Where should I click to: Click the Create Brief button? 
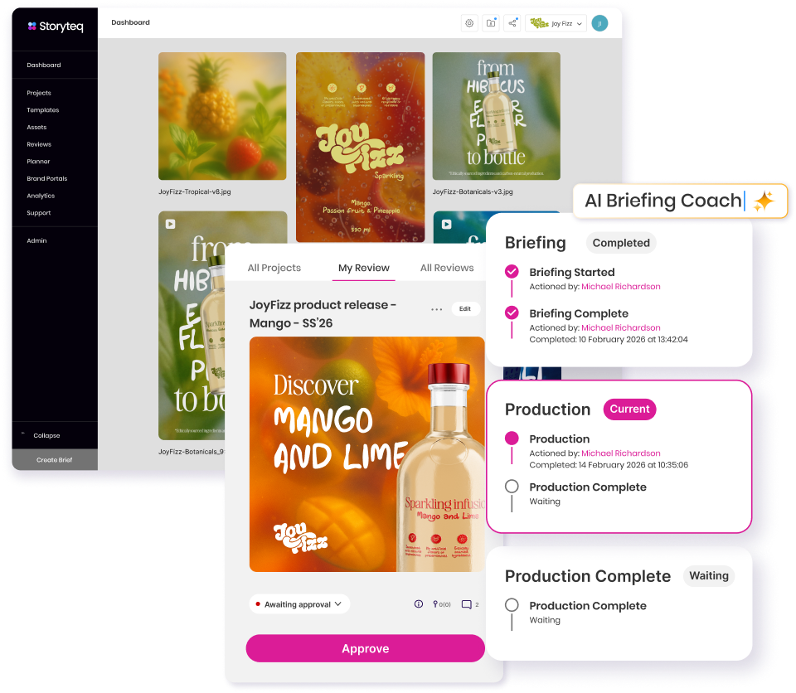55,460
